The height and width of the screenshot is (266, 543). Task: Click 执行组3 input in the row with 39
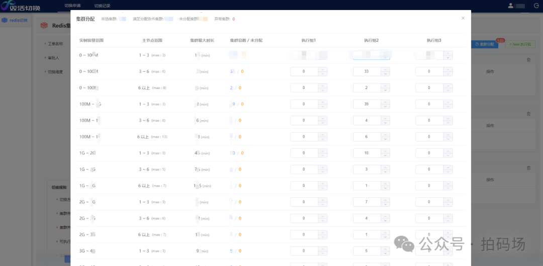pos(430,104)
